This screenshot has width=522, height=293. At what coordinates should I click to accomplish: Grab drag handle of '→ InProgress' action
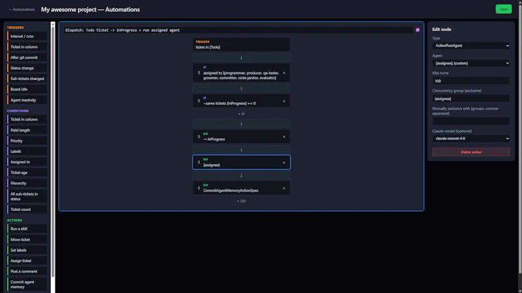click(x=199, y=137)
